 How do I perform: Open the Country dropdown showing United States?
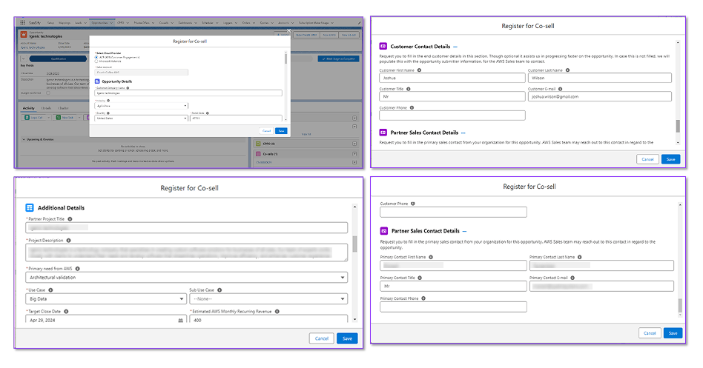(141, 118)
